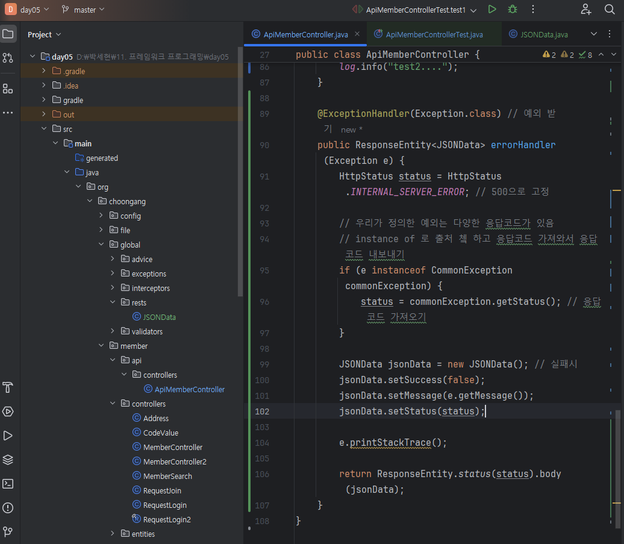The height and width of the screenshot is (544, 624).
Task: Open the toolbar more actions menu
Action: [533, 10]
